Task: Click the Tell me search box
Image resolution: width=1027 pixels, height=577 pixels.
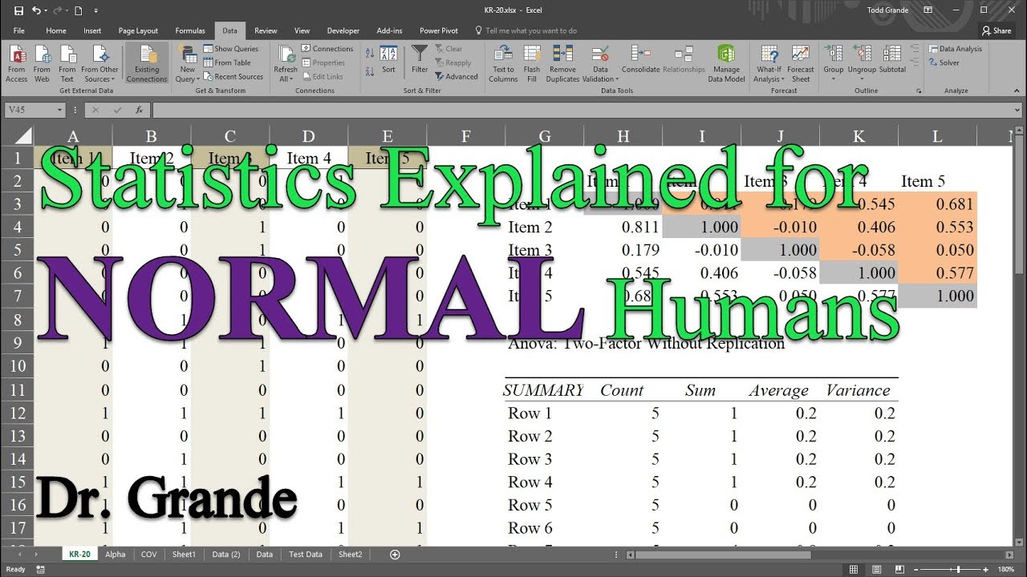Action: [526, 30]
